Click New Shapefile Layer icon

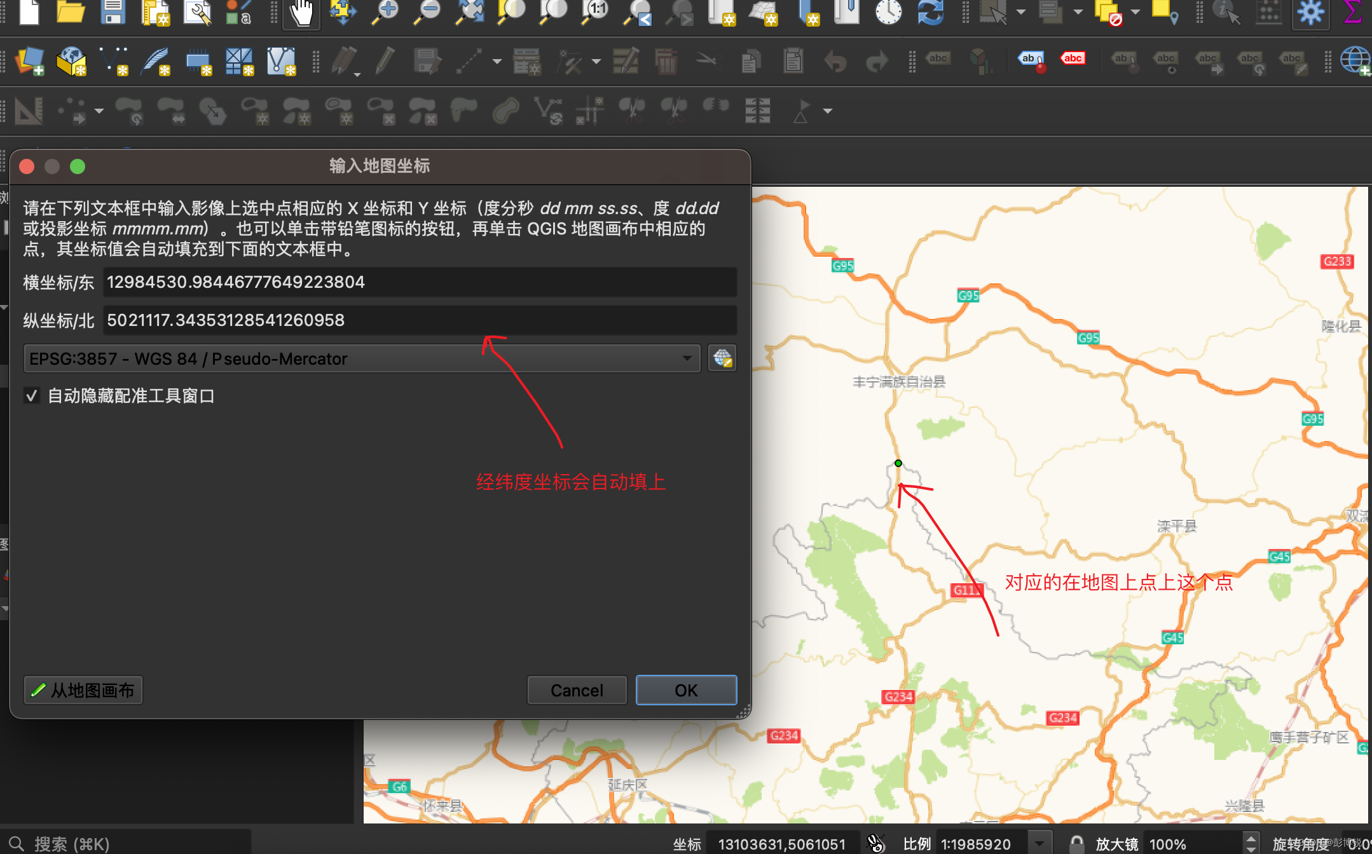[114, 62]
